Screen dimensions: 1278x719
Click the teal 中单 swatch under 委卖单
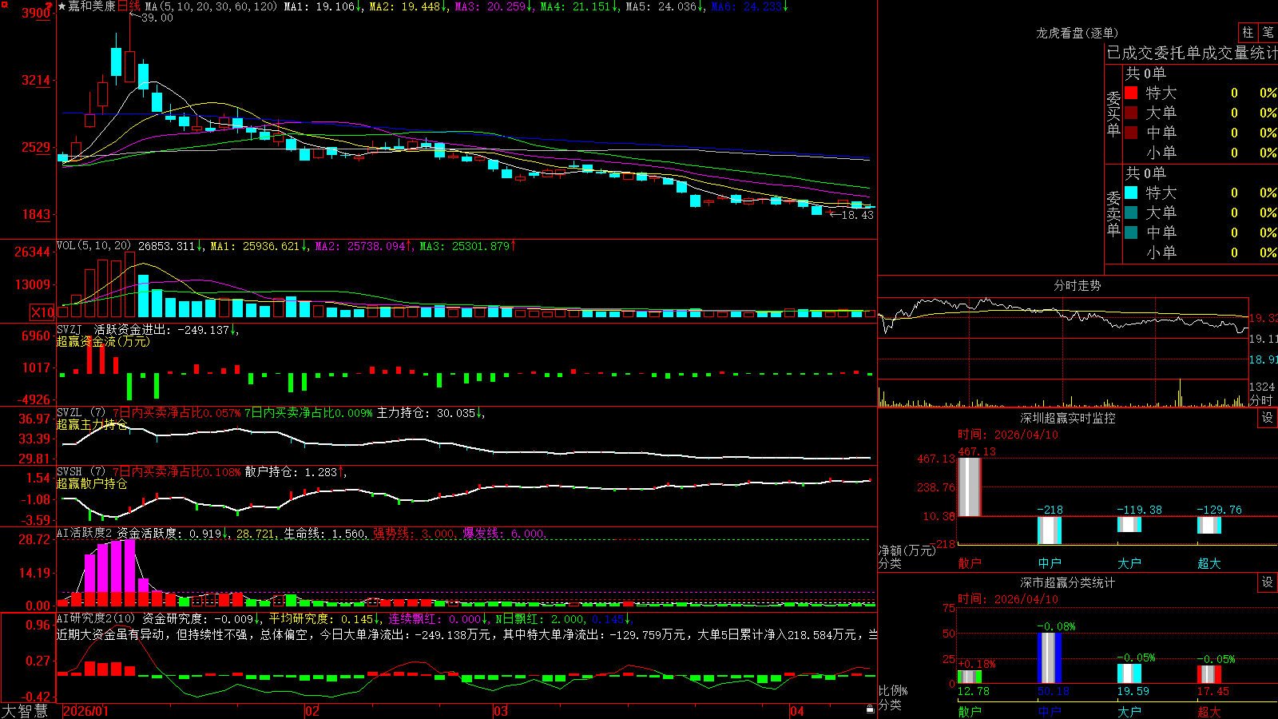point(1131,232)
